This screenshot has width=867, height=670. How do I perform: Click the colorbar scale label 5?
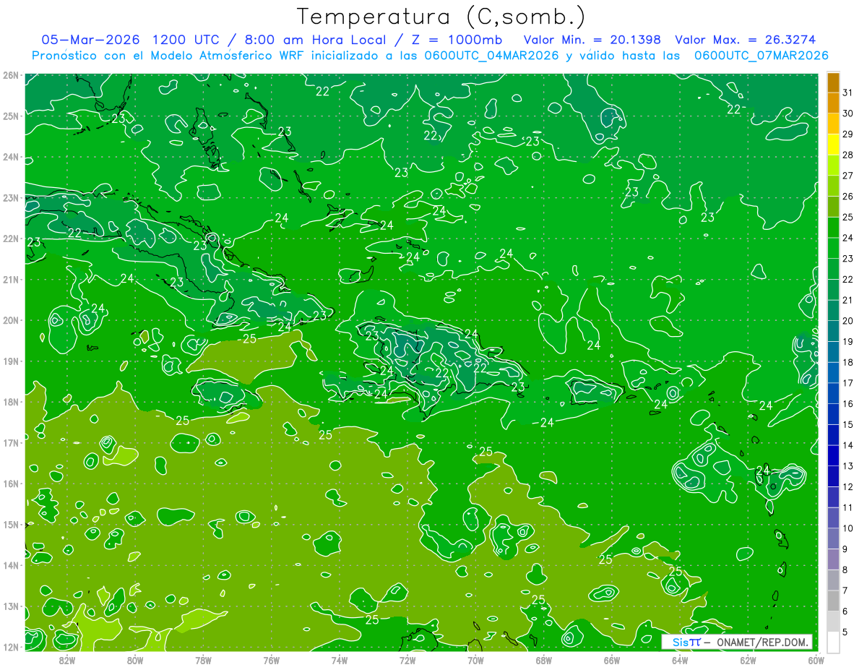pos(845,632)
